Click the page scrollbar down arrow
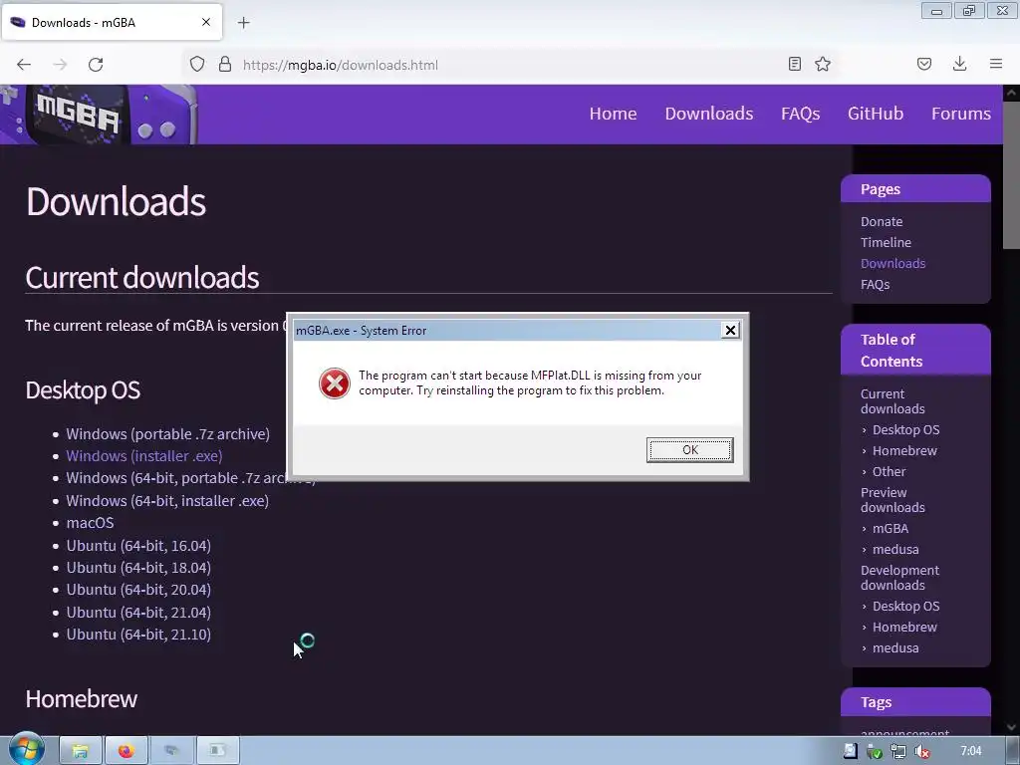 (1012, 727)
